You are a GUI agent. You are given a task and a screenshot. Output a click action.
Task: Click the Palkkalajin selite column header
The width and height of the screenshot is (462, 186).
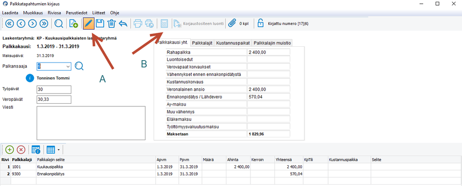[x=96, y=160]
